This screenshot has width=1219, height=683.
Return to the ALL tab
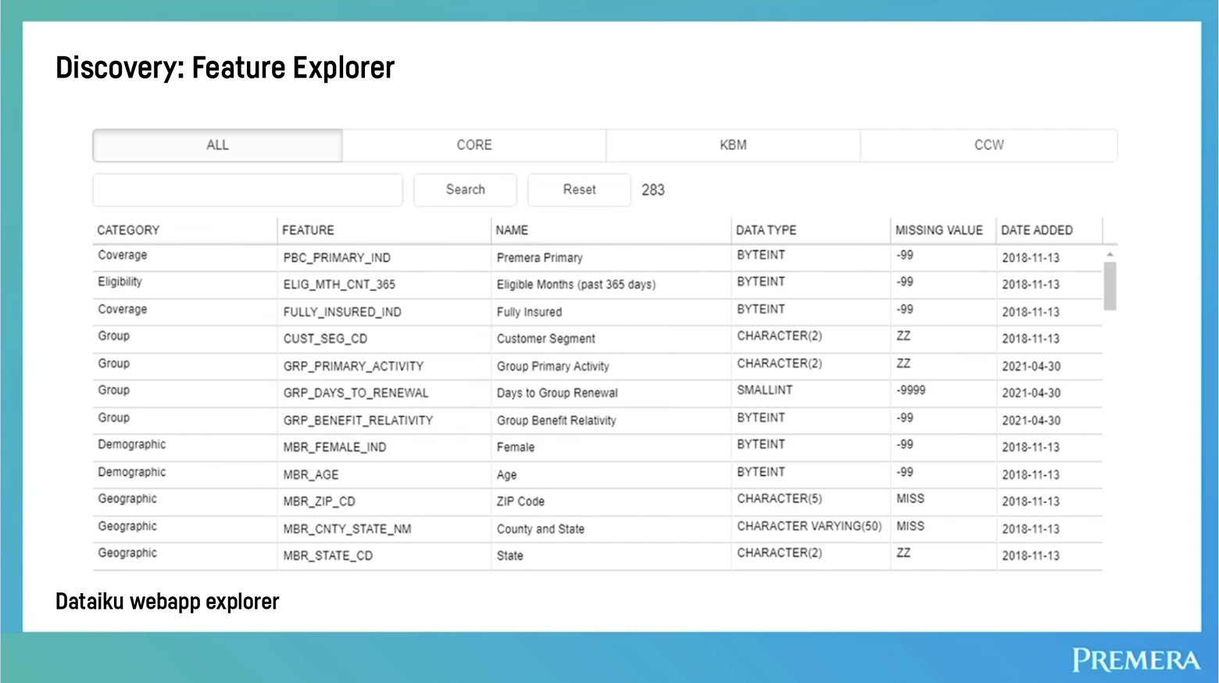217,145
